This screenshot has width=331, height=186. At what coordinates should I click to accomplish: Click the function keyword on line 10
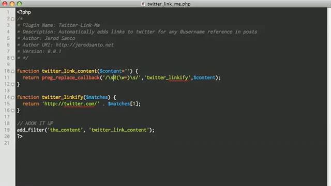pos(28,71)
